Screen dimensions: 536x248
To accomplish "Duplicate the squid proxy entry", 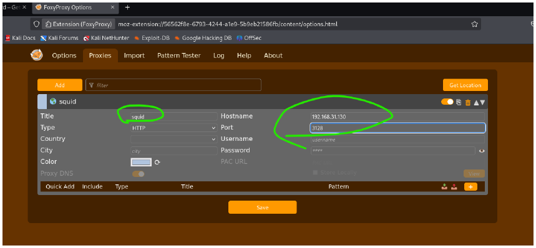I will pos(459,102).
